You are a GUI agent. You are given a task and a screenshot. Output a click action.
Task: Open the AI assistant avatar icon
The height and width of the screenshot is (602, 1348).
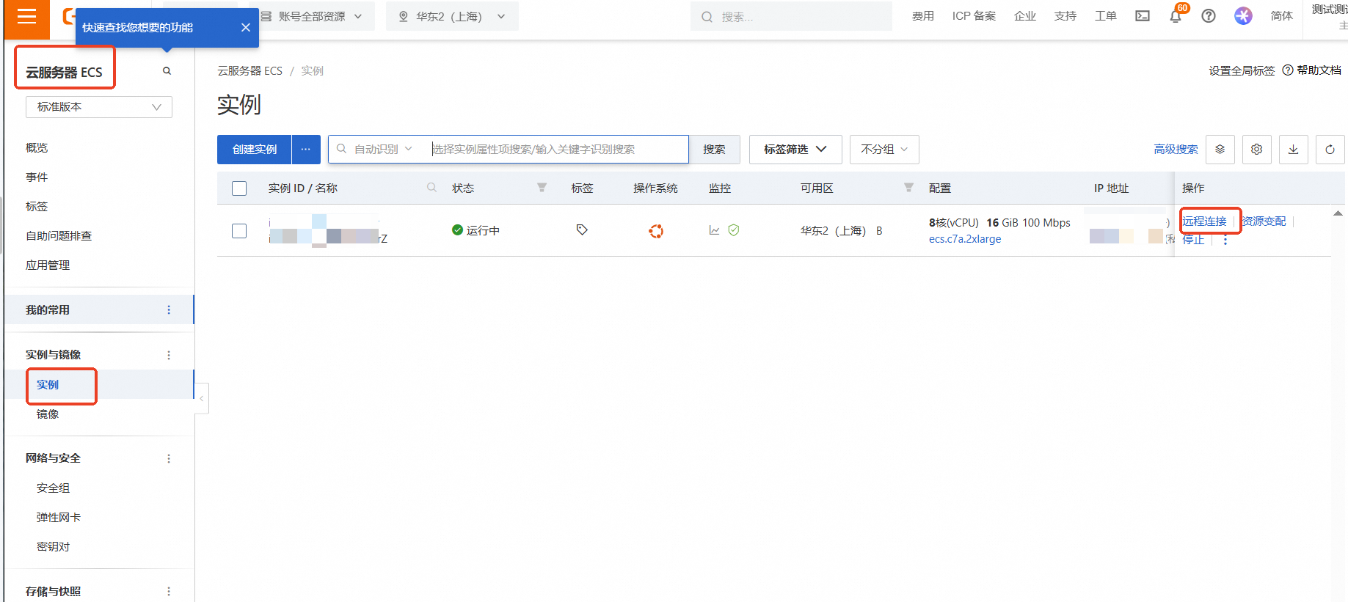1243,16
